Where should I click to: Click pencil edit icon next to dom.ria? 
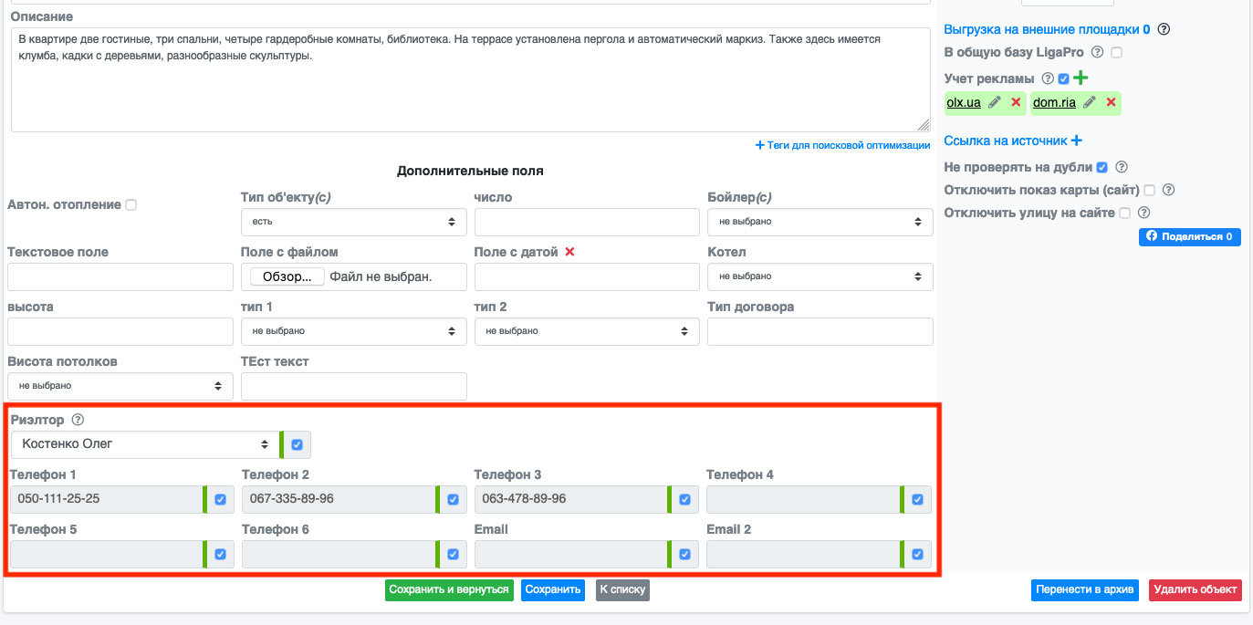point(1089,103)
